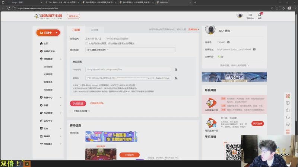
Task: Click the 创作成长 sidebar icon
Action: (41, 144)
